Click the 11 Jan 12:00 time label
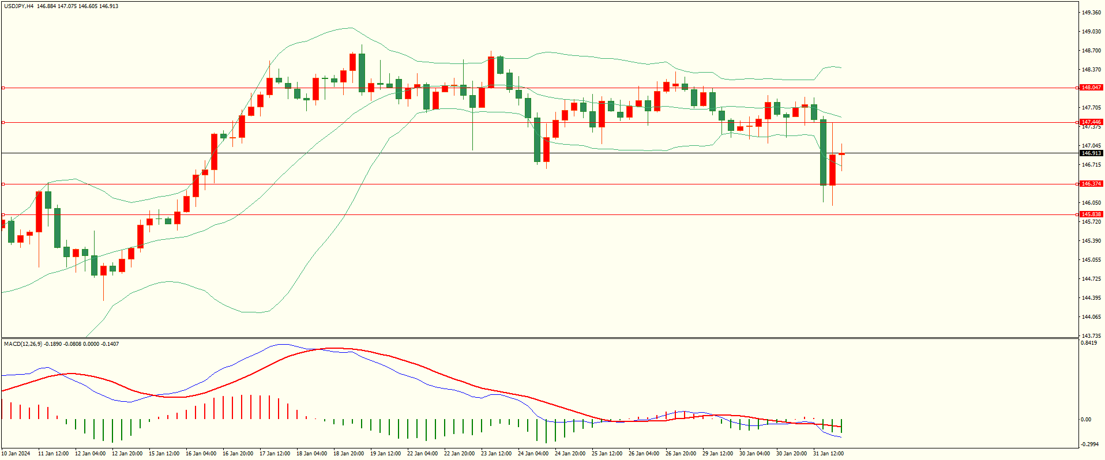The image size is (1105, 460). click(x=53, y=454)
